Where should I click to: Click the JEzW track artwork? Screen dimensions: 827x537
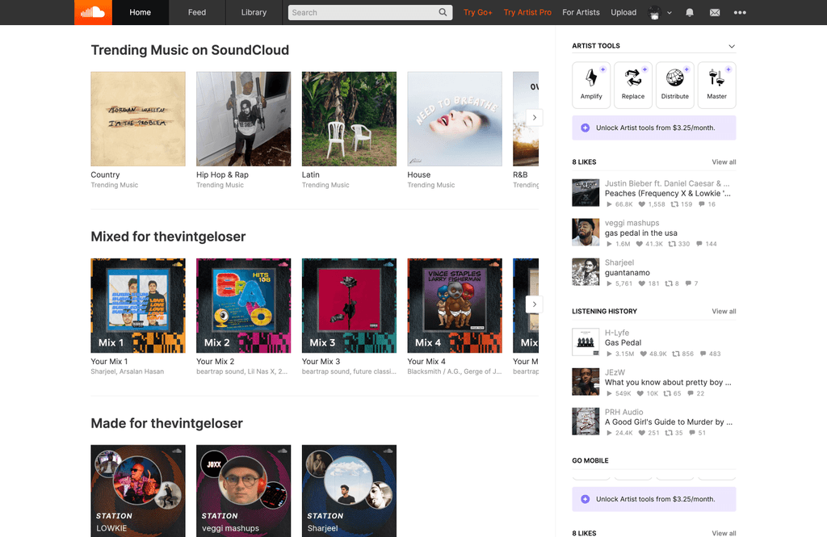pos(586,381)
